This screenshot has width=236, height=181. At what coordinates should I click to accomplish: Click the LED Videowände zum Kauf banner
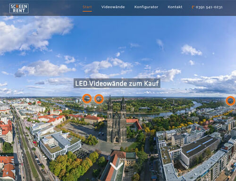click(x=117, y=83)
